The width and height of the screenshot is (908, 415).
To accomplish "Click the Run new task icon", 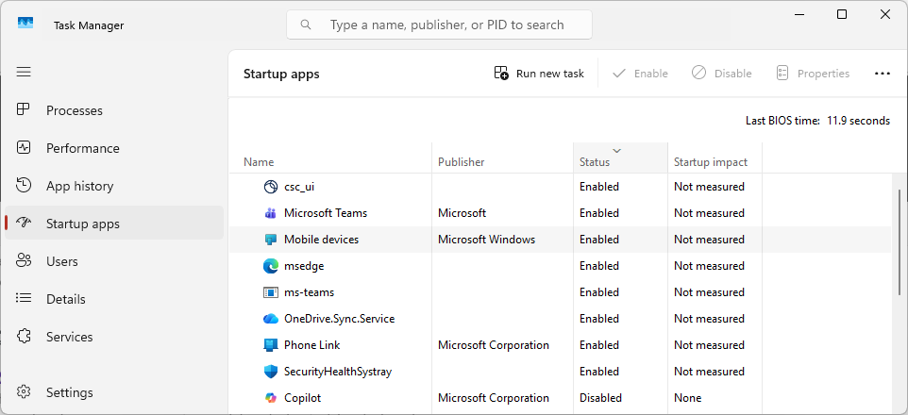I will pos(501,73).
